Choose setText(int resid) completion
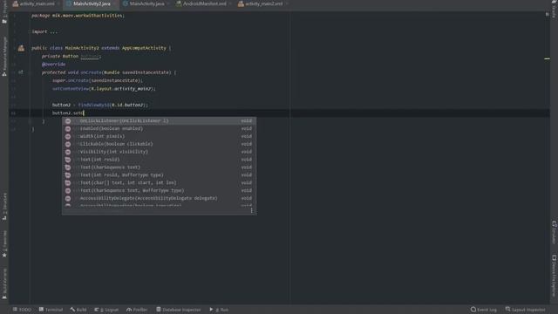This screenshot has width=558, height=314. tap(159, 160)
